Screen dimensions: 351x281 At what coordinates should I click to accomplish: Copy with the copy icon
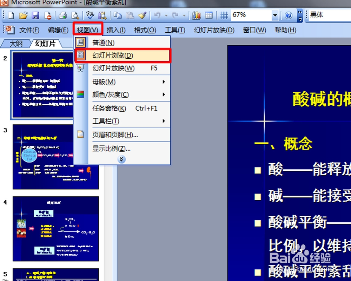(118, 15)
